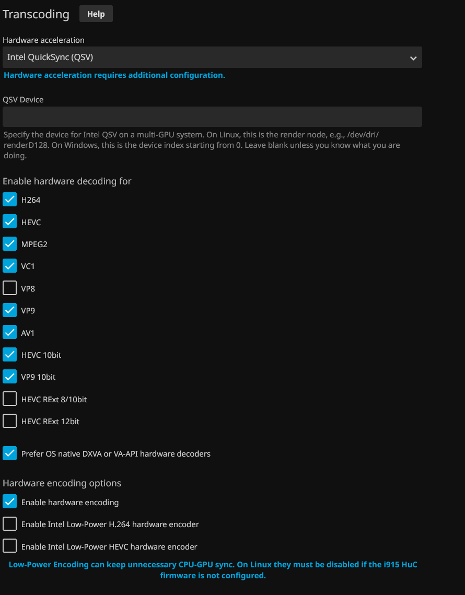Uncheck the HEVC 10bit checkbox
Viewport: 465px width, 595px height.
coord(10,355)
